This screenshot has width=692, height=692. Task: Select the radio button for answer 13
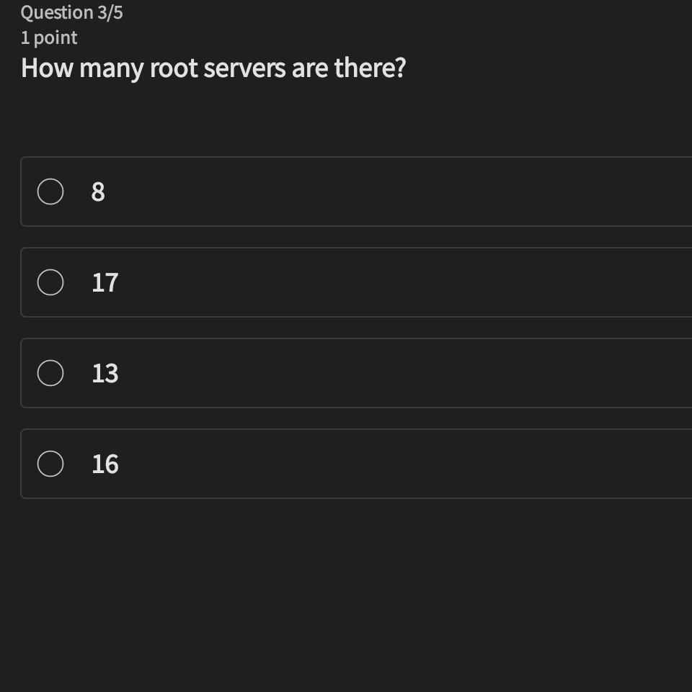click(x=50, y=373)
